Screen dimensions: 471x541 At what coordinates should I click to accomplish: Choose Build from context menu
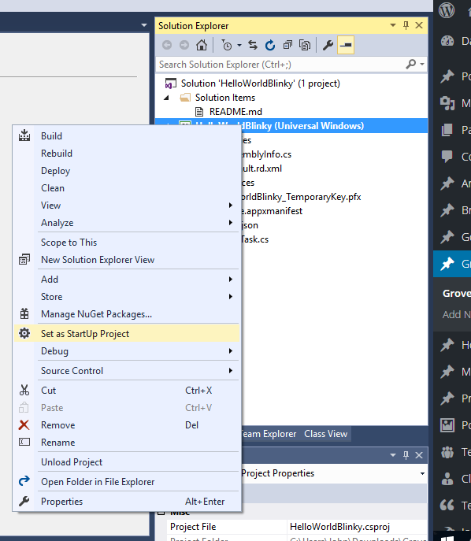126,136
